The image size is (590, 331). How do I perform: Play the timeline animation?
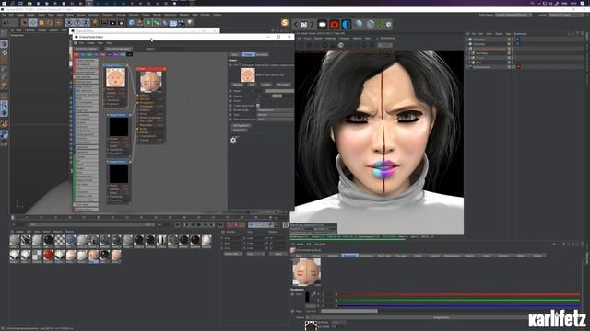(x=199, y=224)
